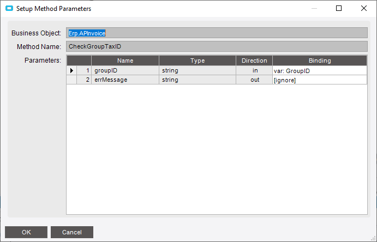This screenshot has width=377, height=242.
Task: Click the Cancel button
Action: pyautogui.click(x=72, y=232)
